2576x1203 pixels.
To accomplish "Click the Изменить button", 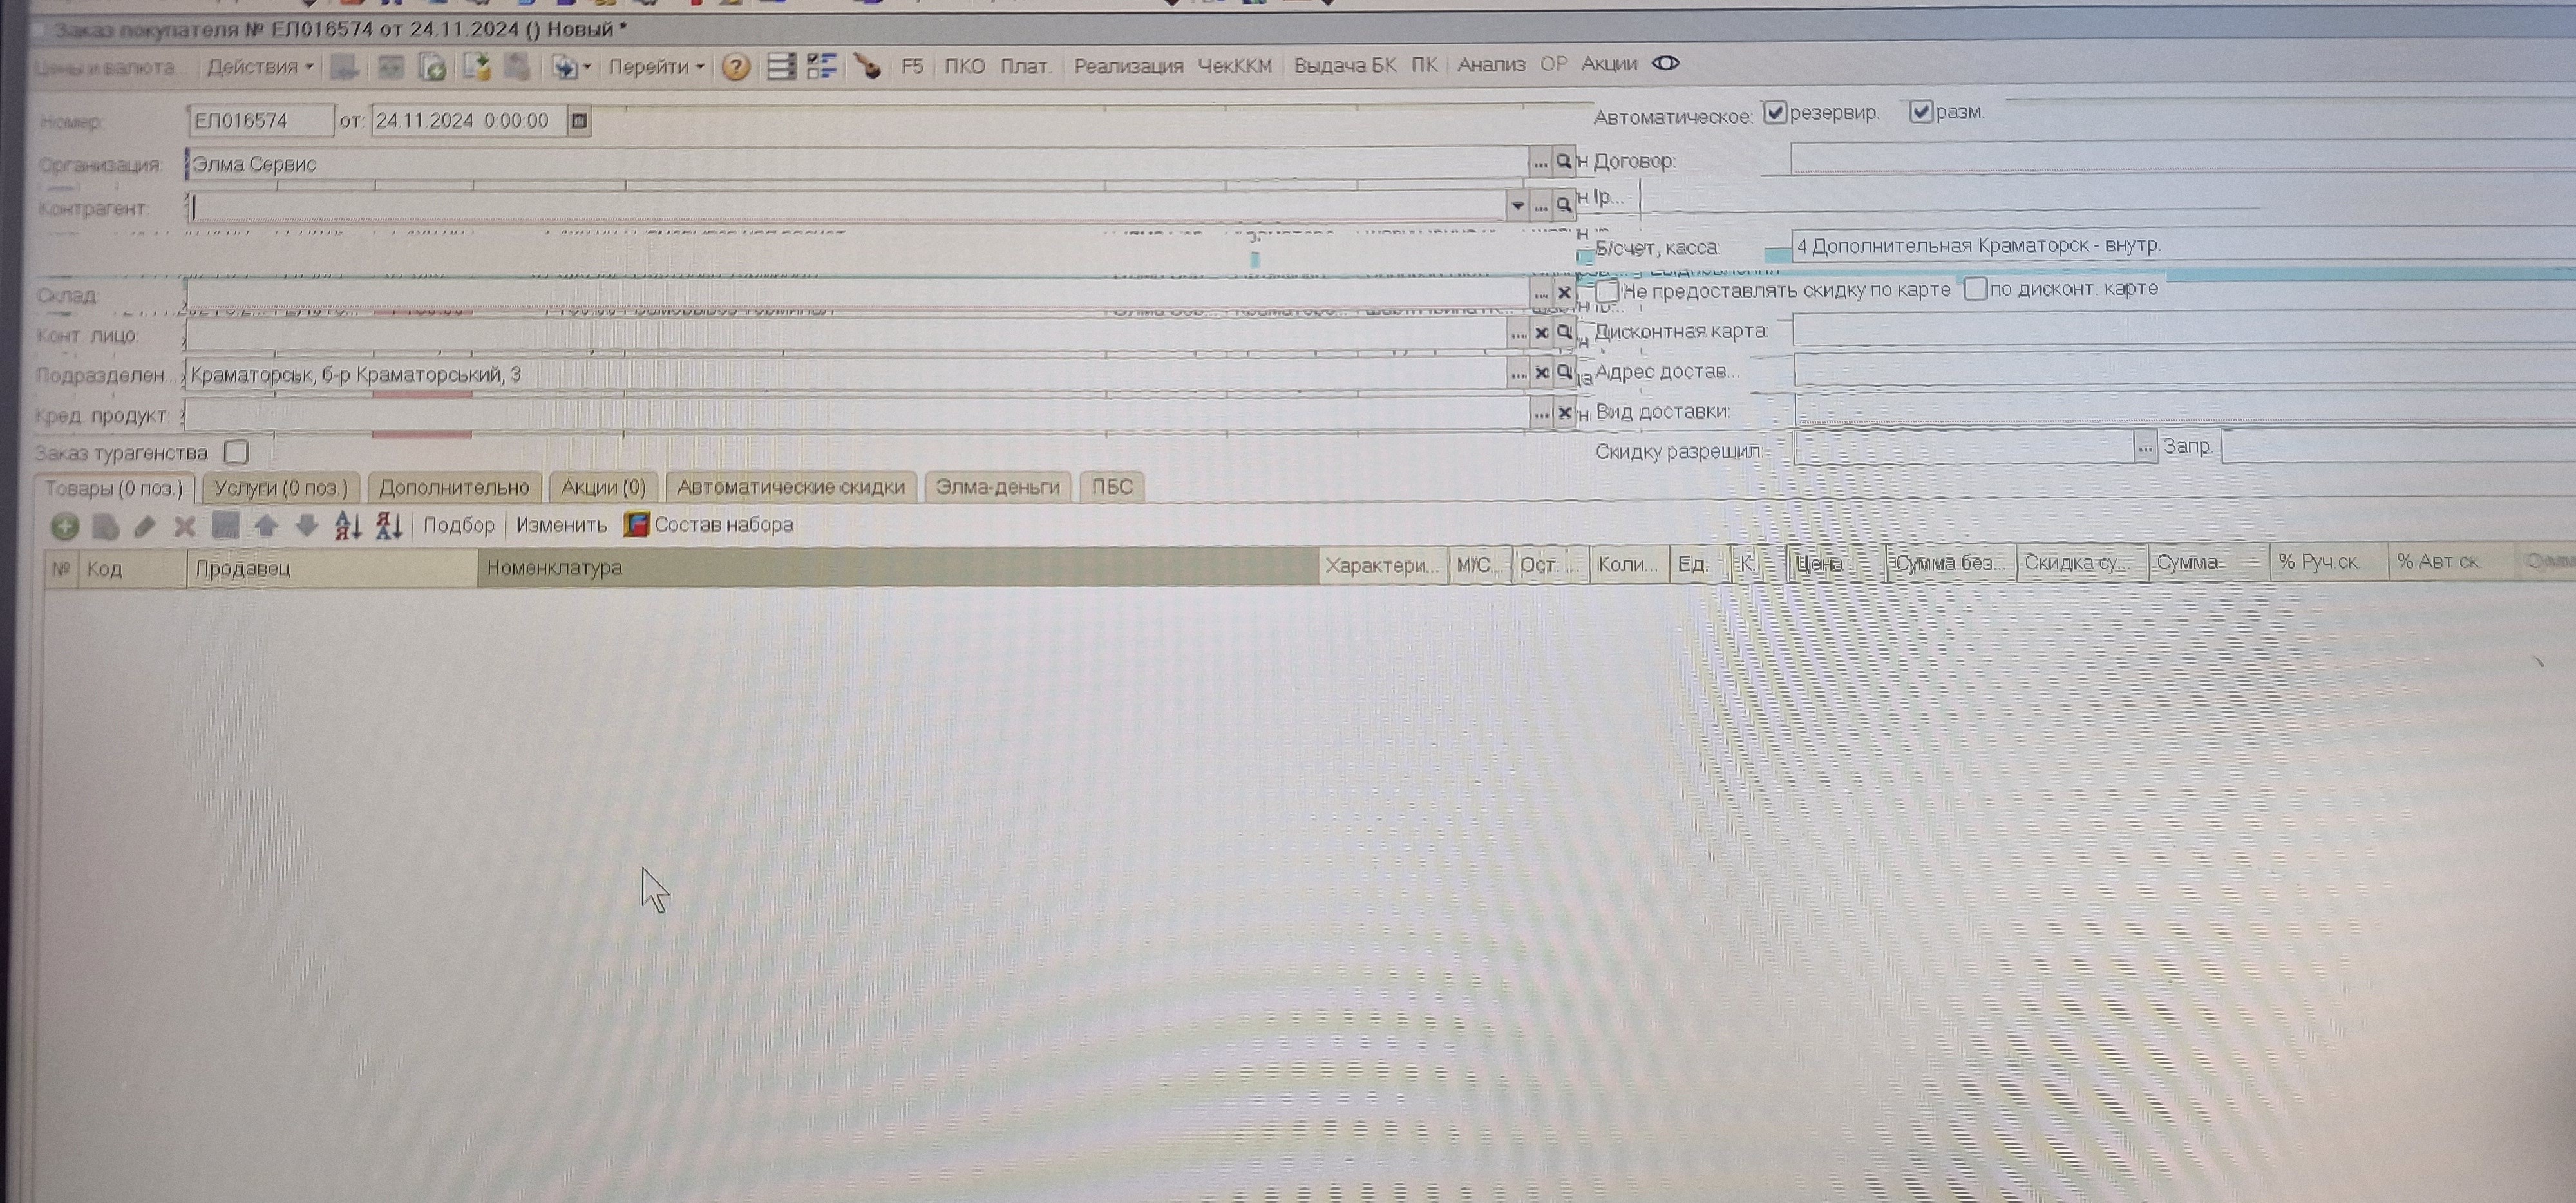I will pyautogui.click(x=562, y=525).
